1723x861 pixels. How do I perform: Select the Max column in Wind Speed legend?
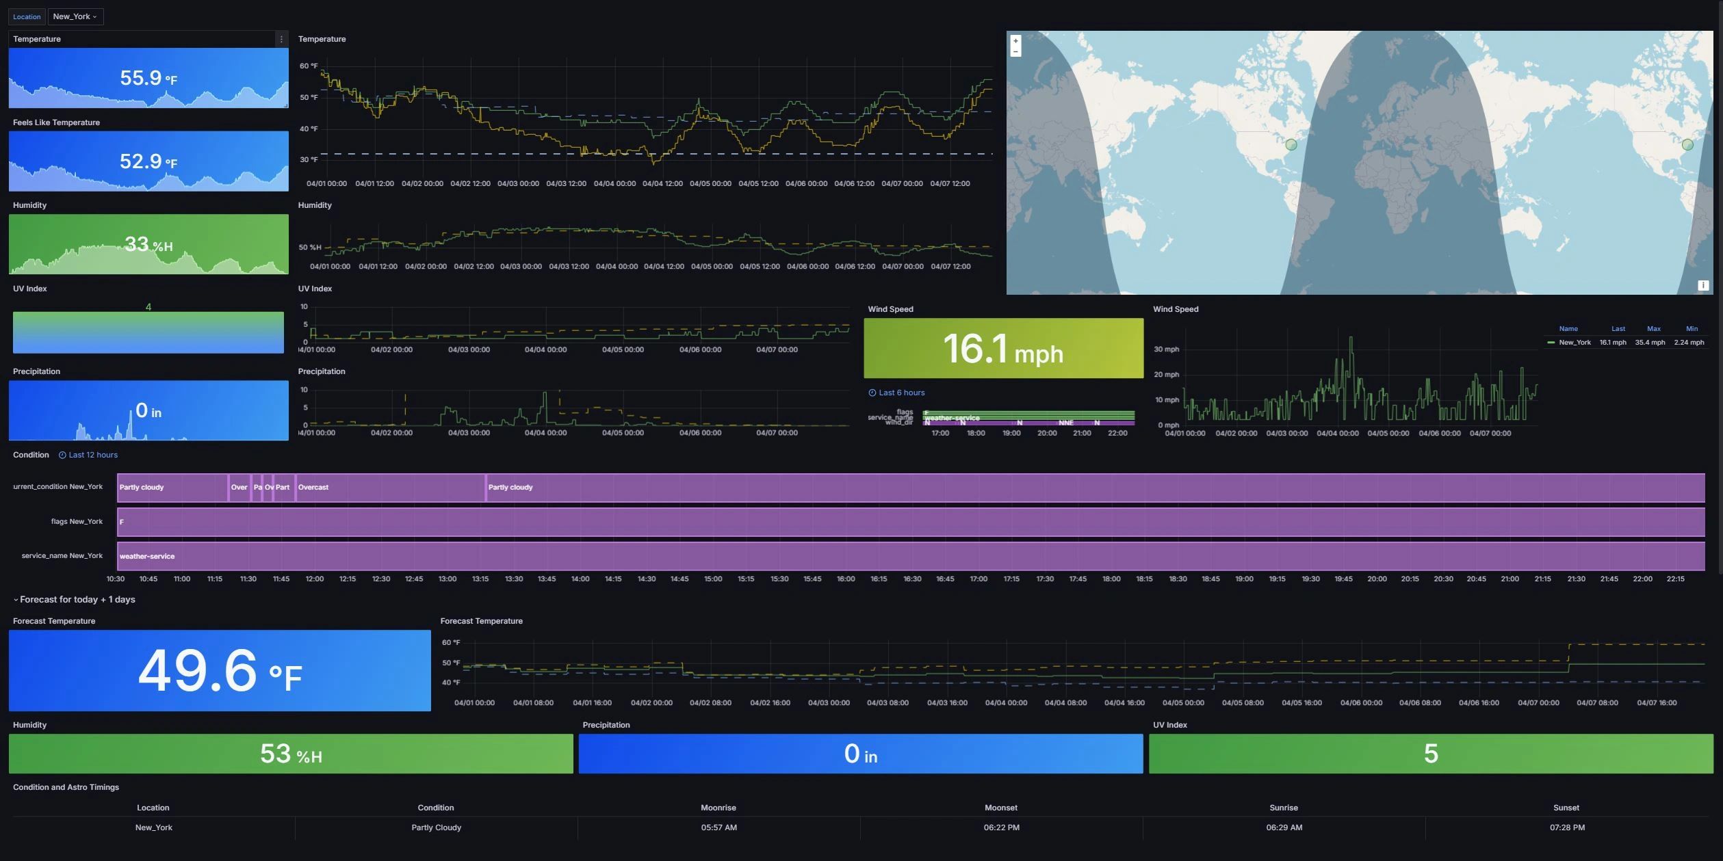pos(1654,328)
